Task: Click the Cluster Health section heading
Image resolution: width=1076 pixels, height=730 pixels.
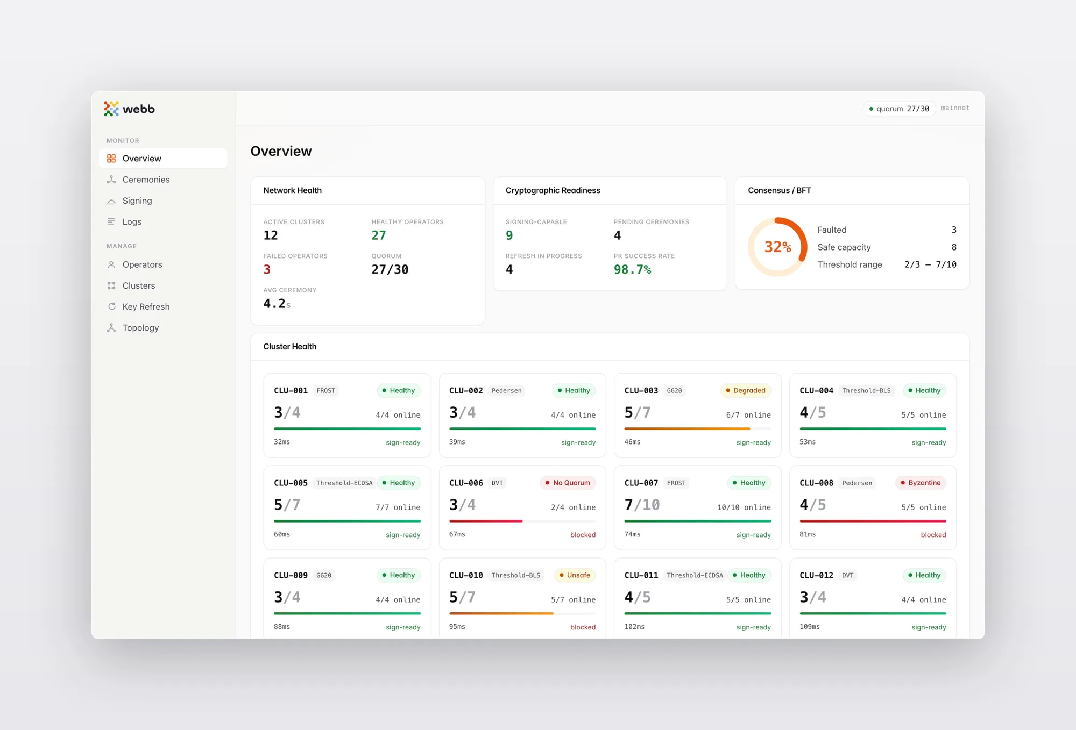Action: pyautogui.click(x=290, y=347)
